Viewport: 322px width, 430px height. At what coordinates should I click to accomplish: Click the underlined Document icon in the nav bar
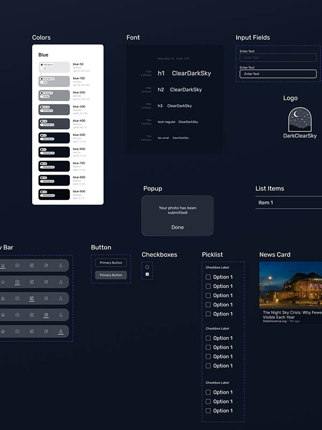(x=46, y=315)
